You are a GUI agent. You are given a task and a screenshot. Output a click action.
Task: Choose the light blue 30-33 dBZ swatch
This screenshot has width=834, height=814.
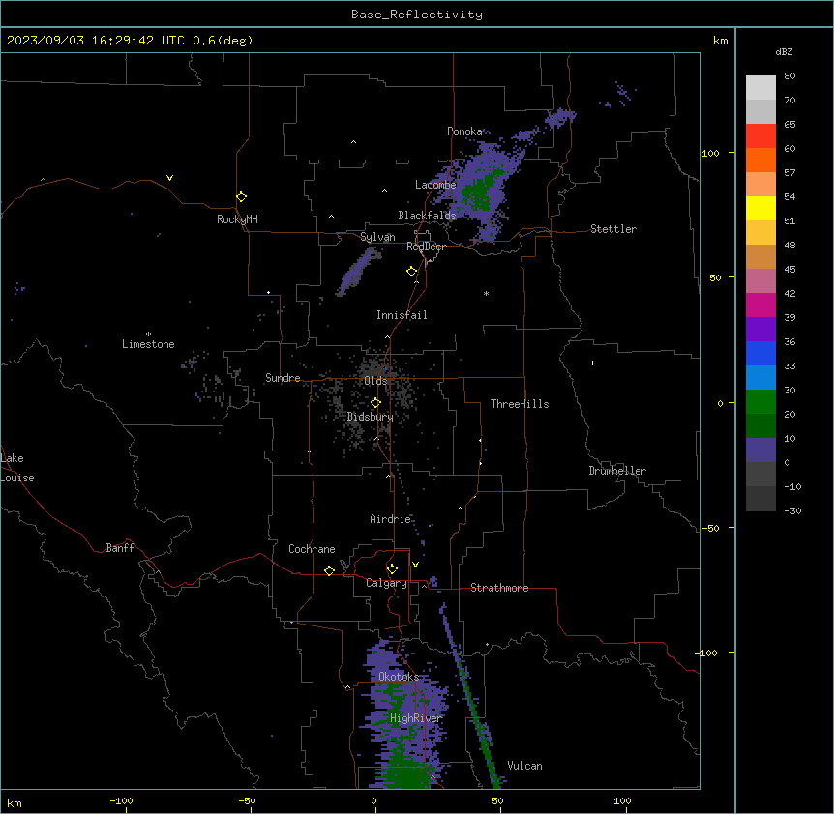760,377
